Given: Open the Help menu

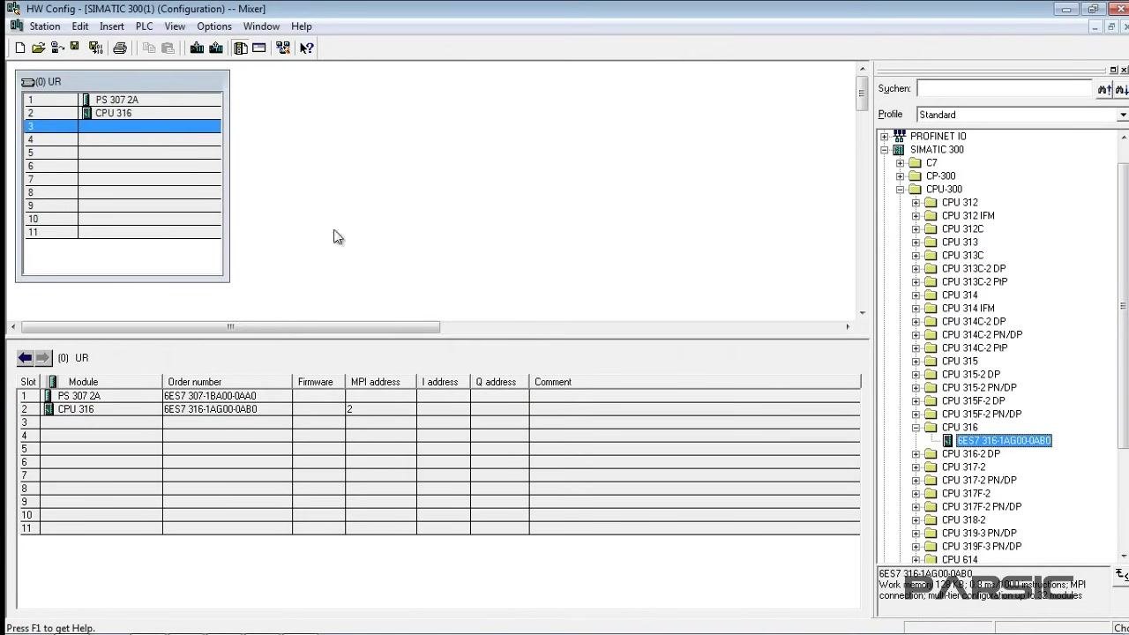Looking at the screenshot, I should (302, 26).
